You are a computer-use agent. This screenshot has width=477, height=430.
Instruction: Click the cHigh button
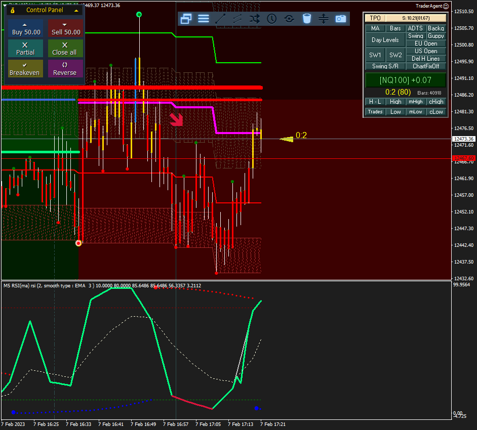point(436,102)
